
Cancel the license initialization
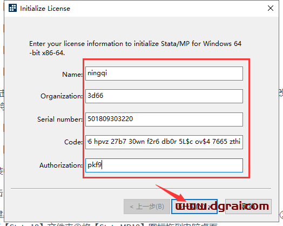[248, 207]
